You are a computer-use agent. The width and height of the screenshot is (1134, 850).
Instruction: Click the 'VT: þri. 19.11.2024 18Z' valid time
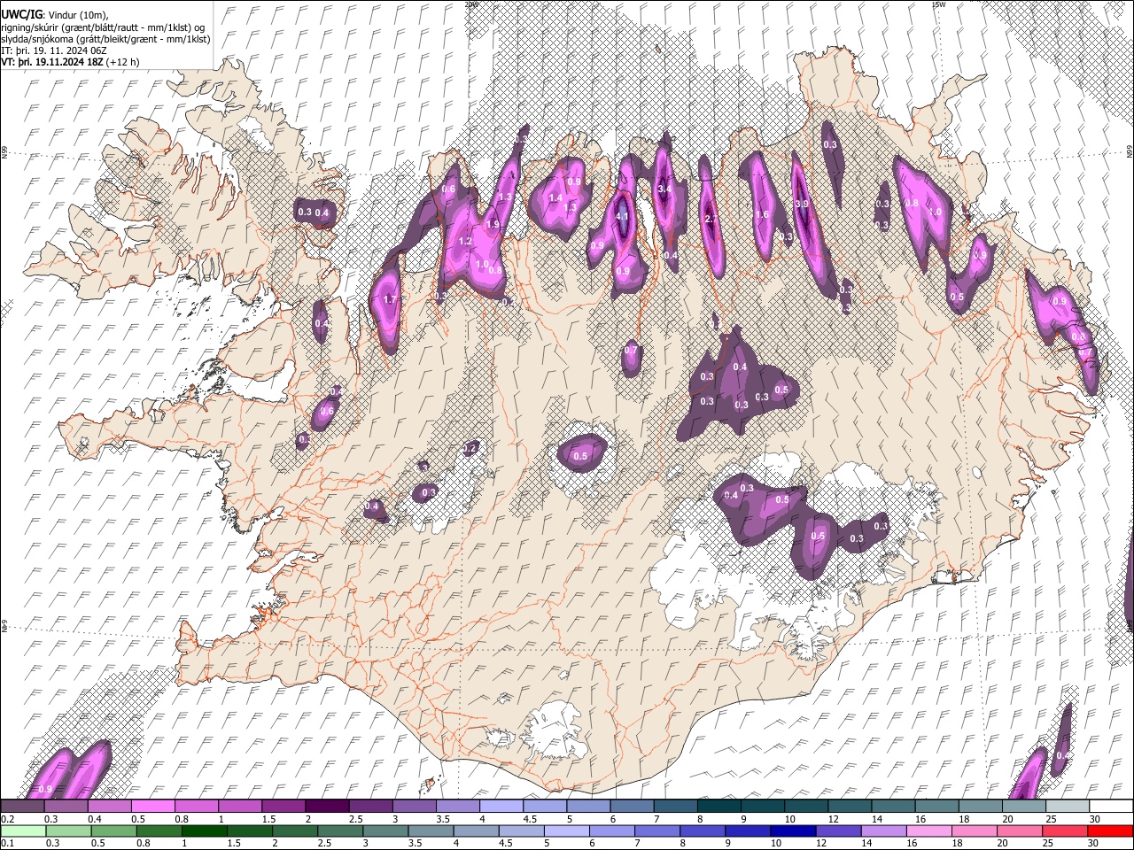(51, 62)
